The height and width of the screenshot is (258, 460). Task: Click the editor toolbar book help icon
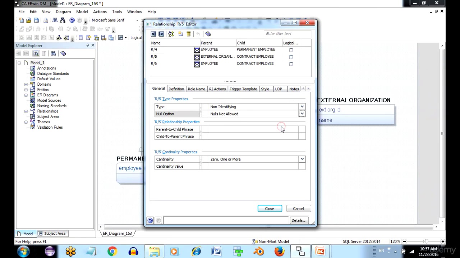tap(208, 34)
